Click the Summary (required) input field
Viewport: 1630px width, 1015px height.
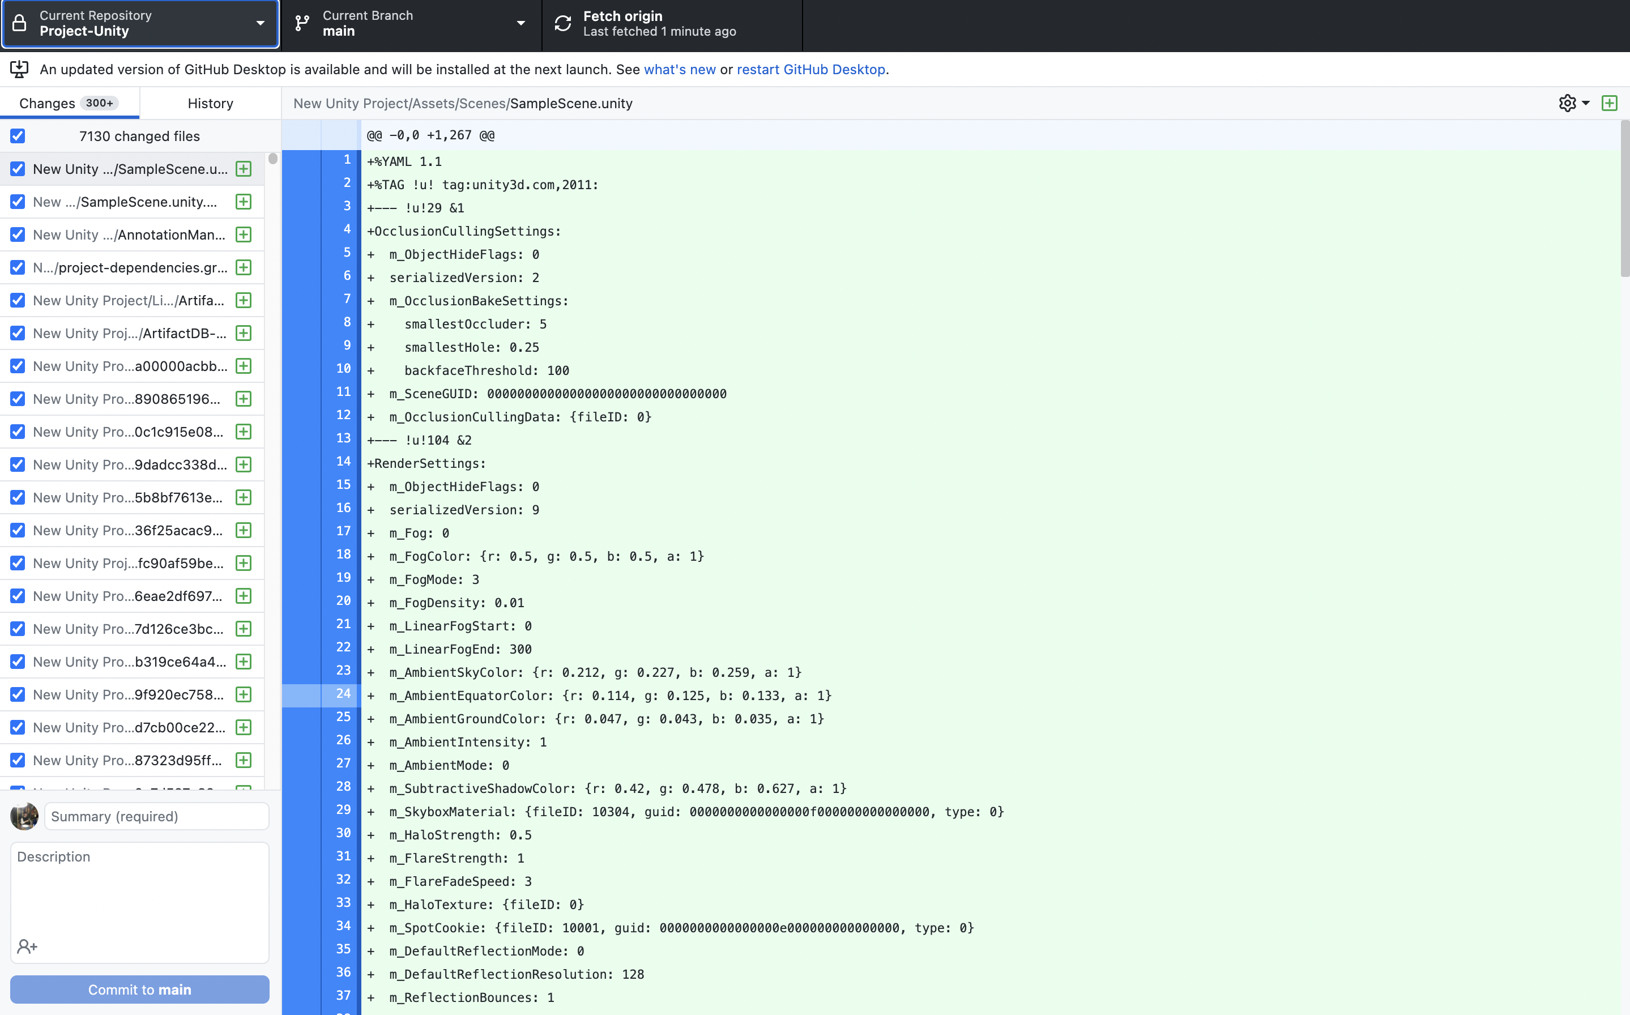[x=156, y=816]
